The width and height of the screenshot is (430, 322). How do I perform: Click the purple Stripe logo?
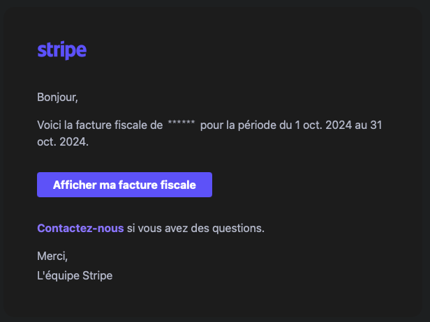point(62,50)
